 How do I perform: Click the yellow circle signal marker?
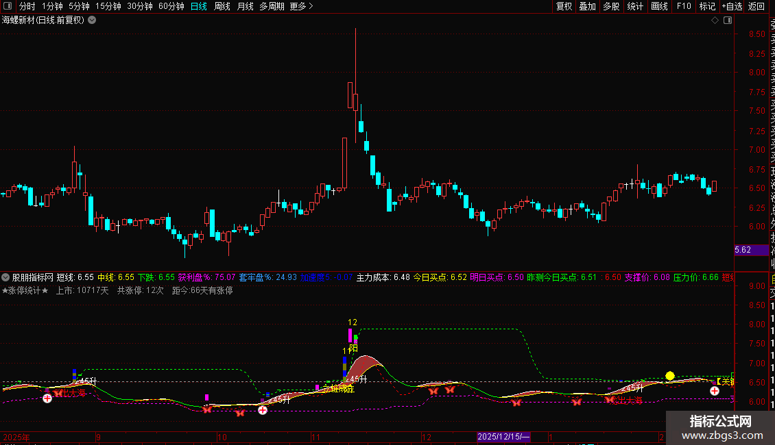[669, 376]
